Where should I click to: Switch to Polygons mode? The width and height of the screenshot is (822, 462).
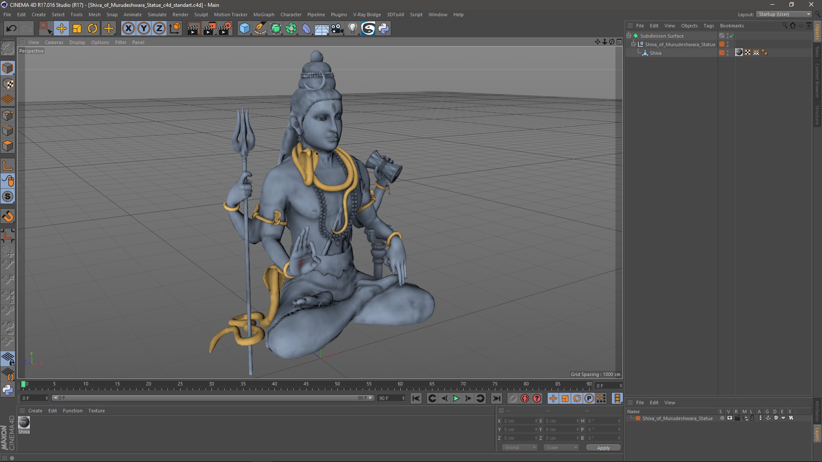pos(8,146)
